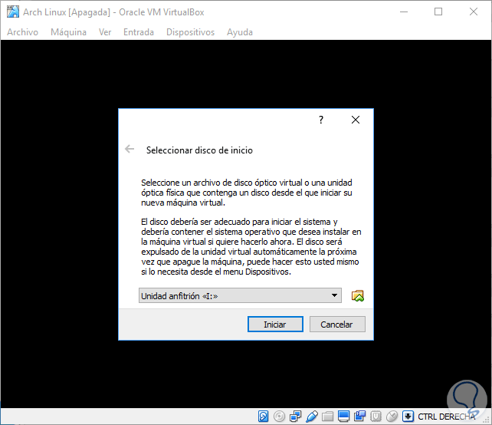Click the video capture status icon

359,417
